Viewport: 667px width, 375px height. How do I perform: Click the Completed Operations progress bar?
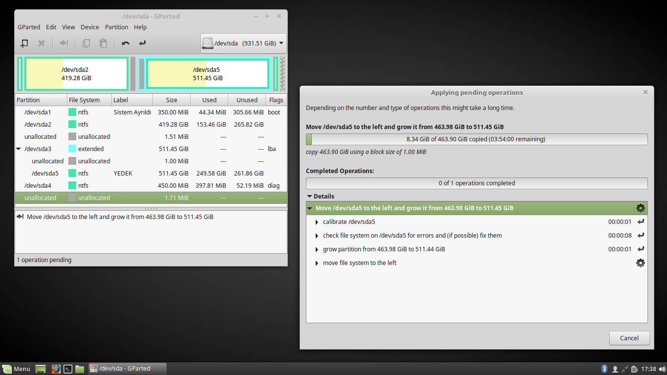click(476, 183)
